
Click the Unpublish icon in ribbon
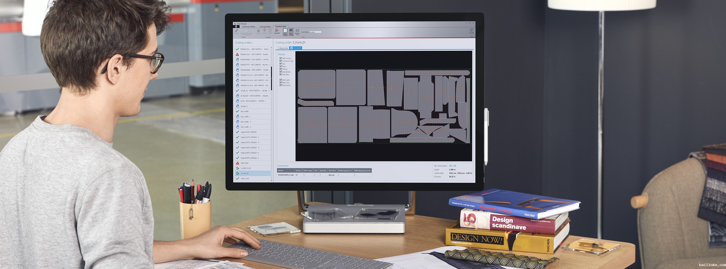tap(277, 31)
